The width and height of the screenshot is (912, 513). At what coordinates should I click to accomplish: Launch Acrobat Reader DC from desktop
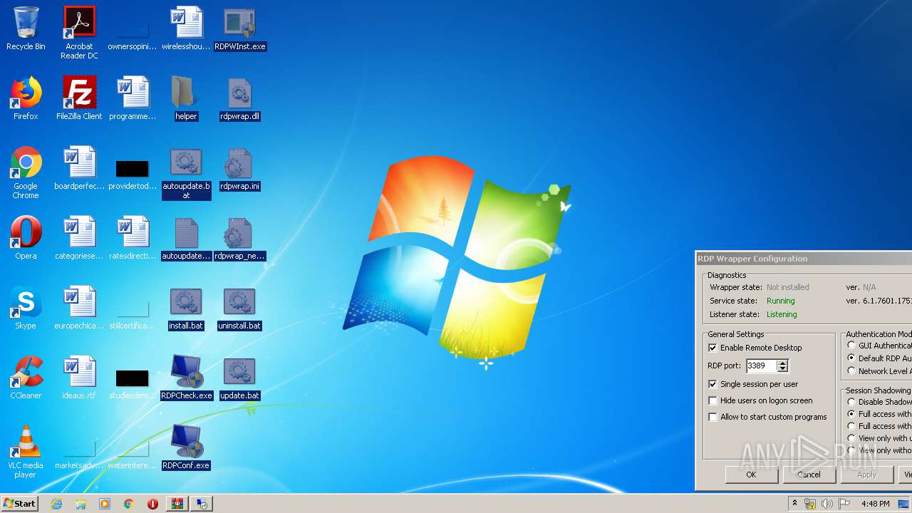[x=79, y=33]
